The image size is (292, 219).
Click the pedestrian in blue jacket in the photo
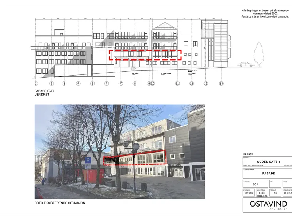click(x=43, y=182)
